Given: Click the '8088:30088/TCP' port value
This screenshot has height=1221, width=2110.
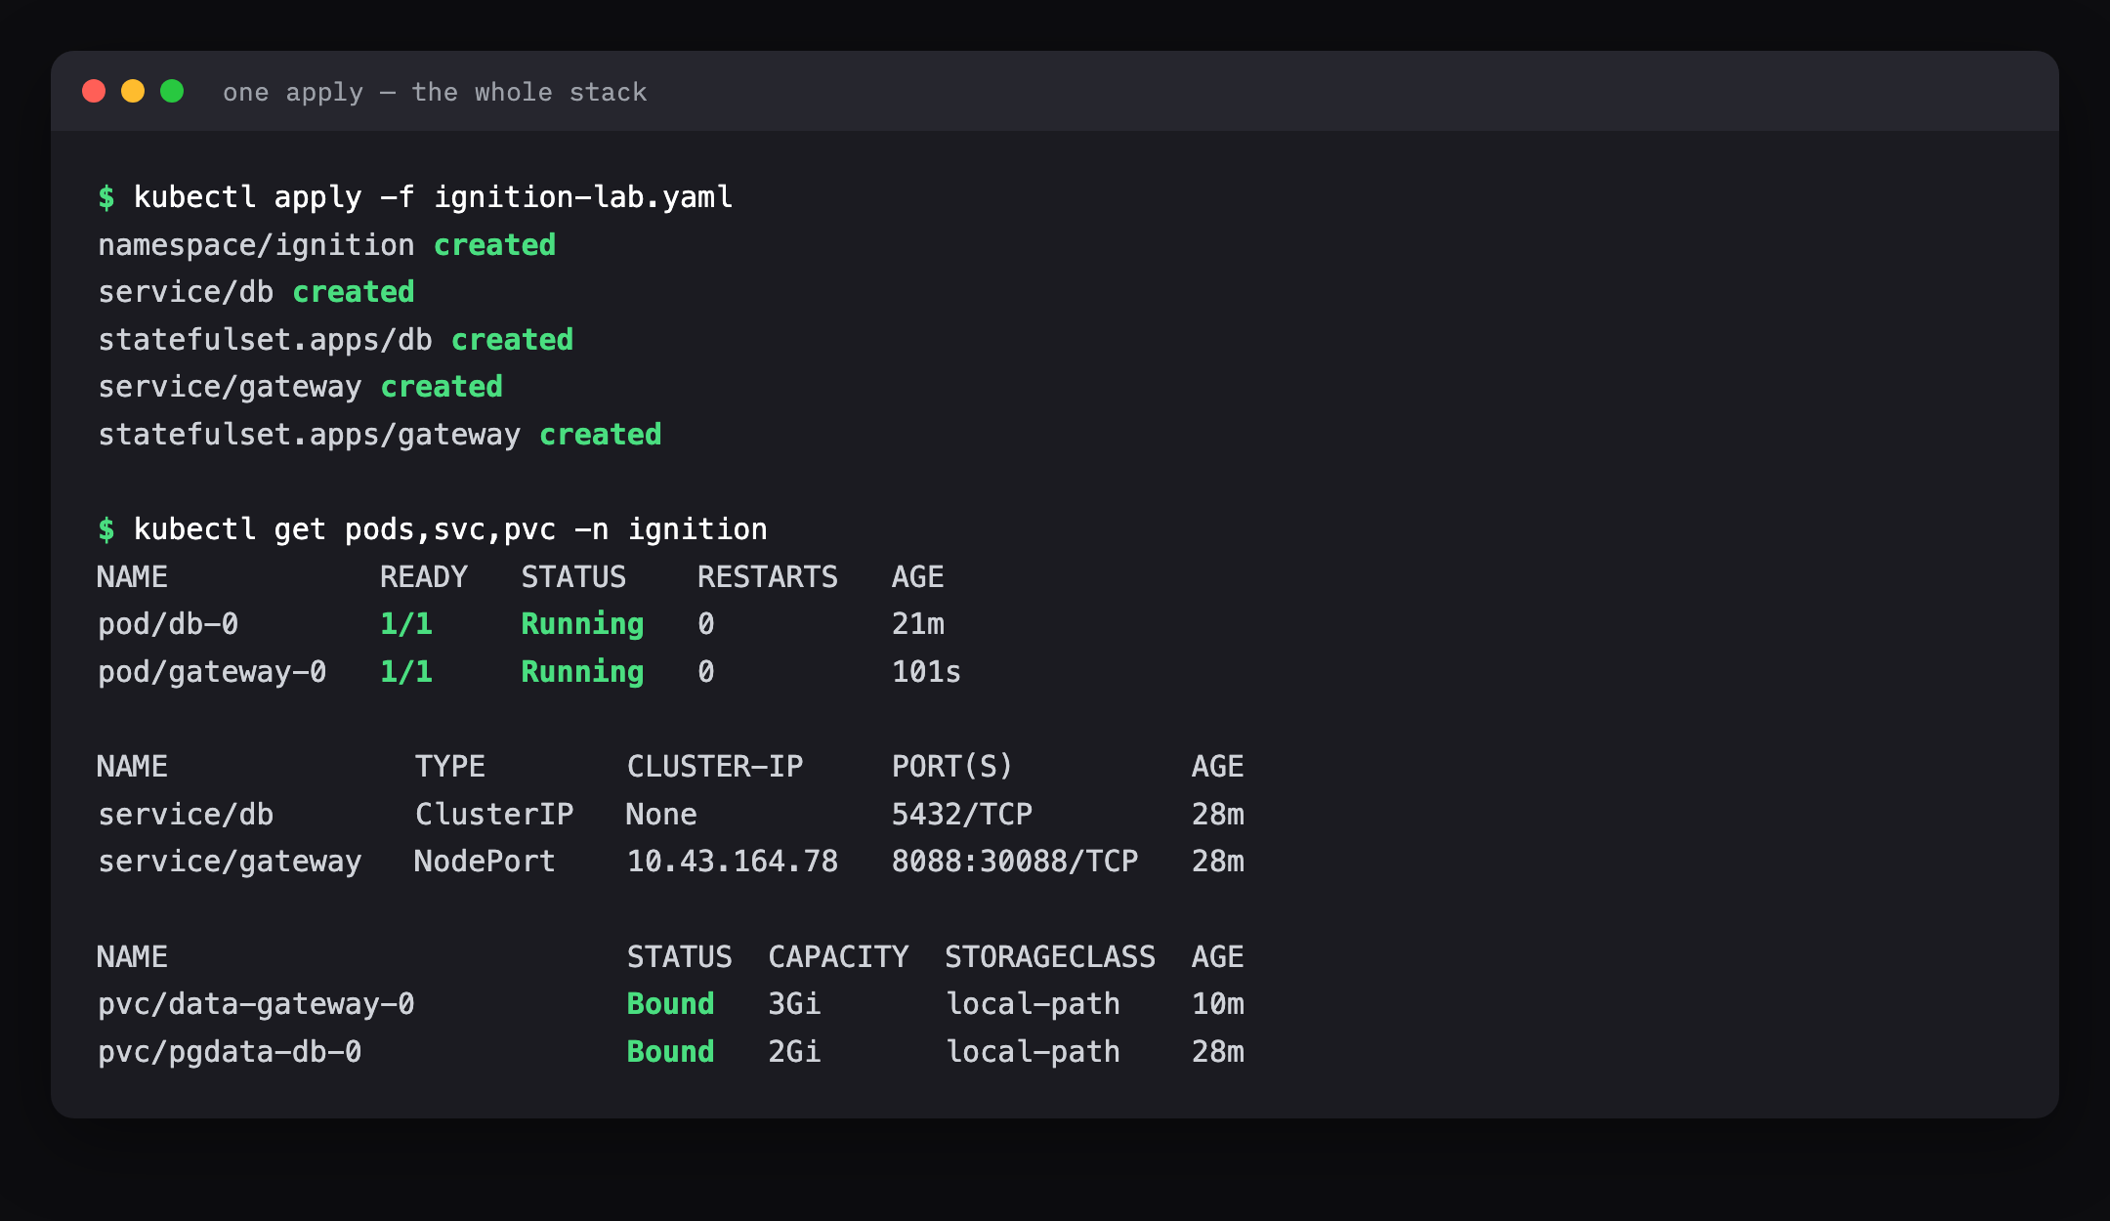Looking at the screenshot, I should tap(1015, 862).
